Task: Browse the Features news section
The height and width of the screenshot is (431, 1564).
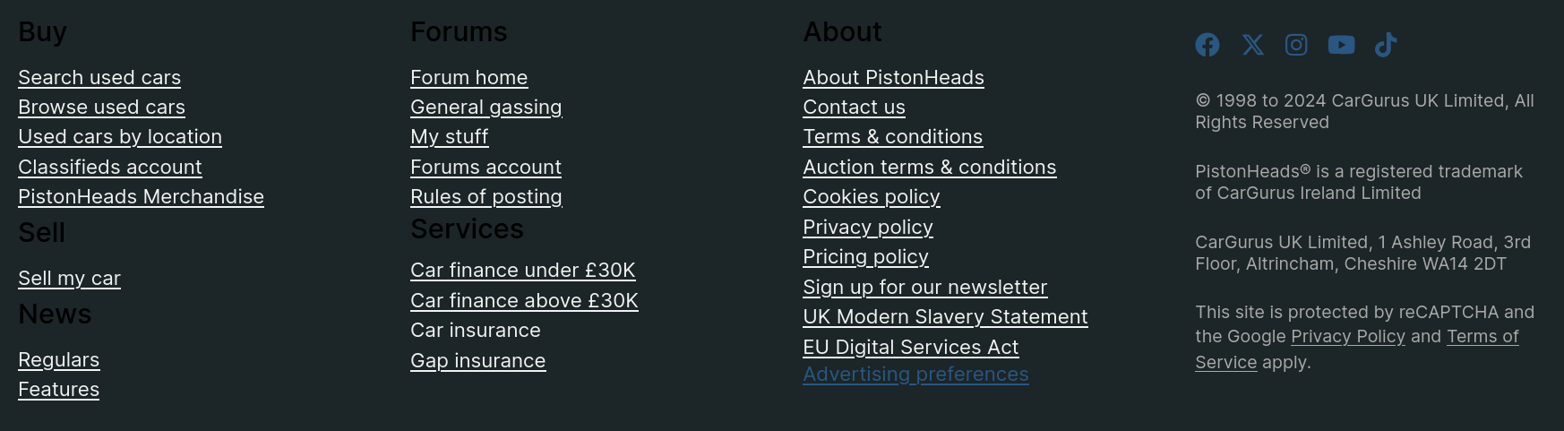Action: pyautogui.click(x=58, y=390)
